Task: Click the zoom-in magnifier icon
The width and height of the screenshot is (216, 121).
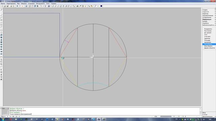Action: coord(56,6)
